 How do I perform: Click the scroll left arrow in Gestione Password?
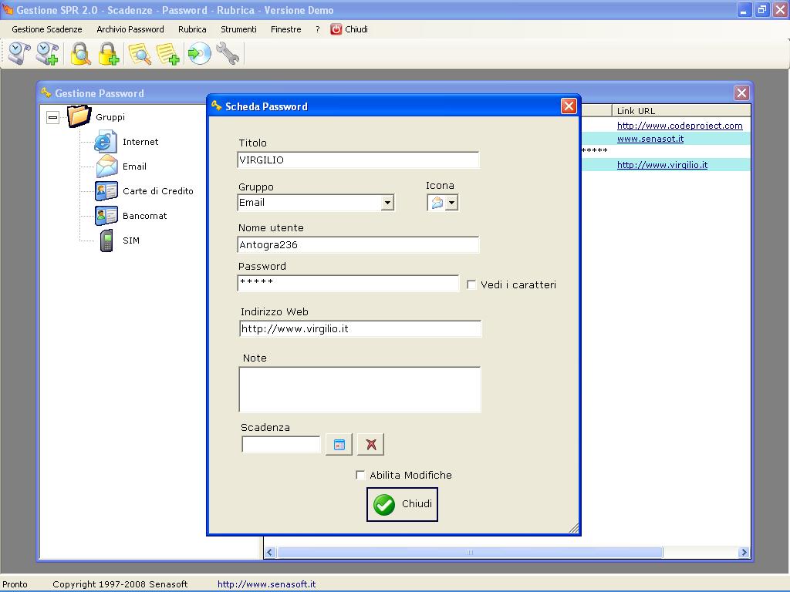pos(270,552)
